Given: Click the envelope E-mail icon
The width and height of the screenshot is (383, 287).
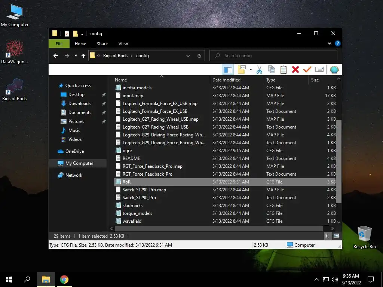Looking at the screenshot, I should coord(319,70).
